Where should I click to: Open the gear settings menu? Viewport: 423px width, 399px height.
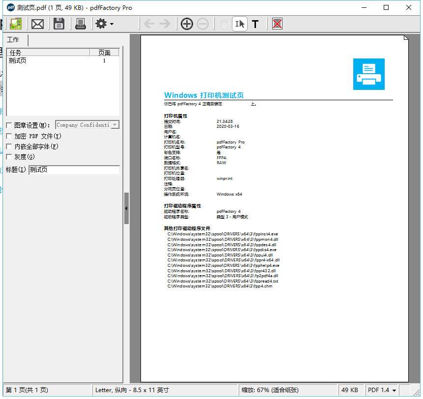coord(104,24)
